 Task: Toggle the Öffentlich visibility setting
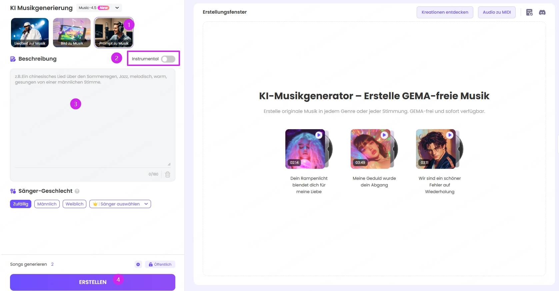pos(160,264)
